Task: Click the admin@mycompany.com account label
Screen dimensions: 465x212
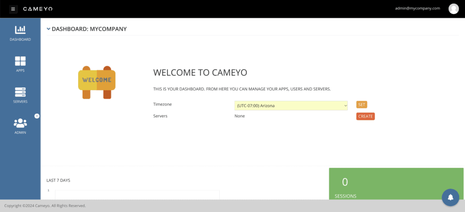Action: click(418, 8)
